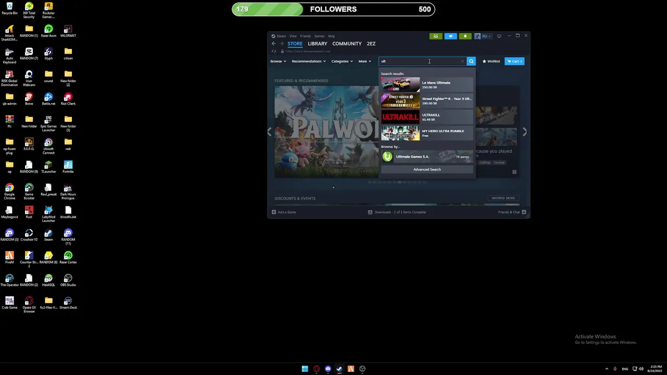Viewport: 667px width, 375px height.
Task: Show next featured game with right arrow
Action: (524, 132)
